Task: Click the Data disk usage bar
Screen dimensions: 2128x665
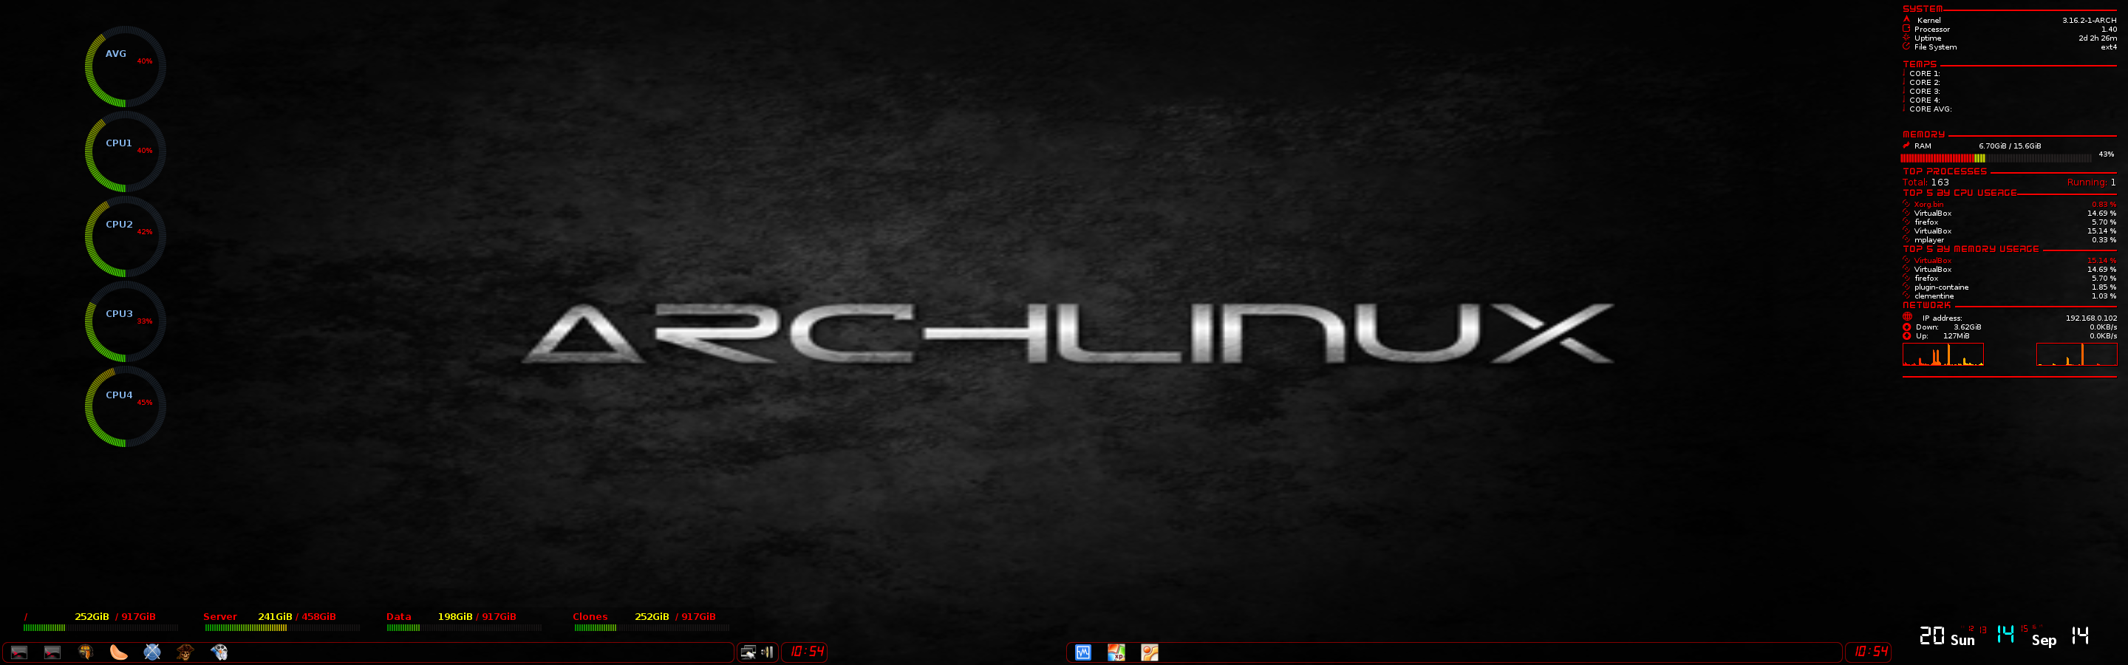Action: [x=464, y=628]
